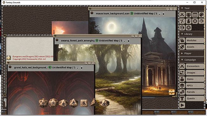Open the Quests campaign list
Viewport: 207px width, 116px height.
coord(195,98)
